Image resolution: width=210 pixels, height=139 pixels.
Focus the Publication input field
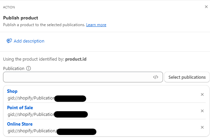76,77
